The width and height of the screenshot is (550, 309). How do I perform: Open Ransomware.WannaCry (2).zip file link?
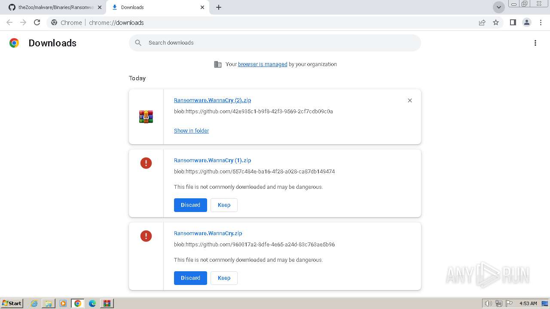[x=212, y=100]
